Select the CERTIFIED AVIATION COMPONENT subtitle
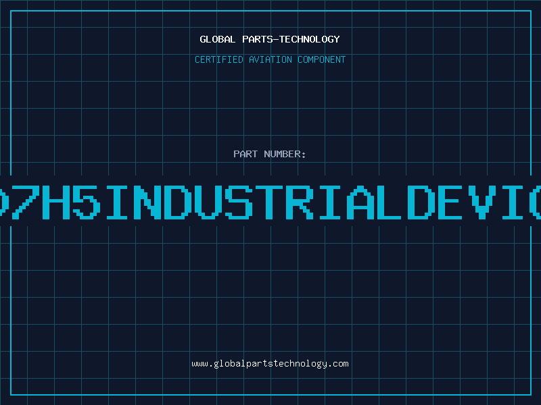 click(270, 59)
